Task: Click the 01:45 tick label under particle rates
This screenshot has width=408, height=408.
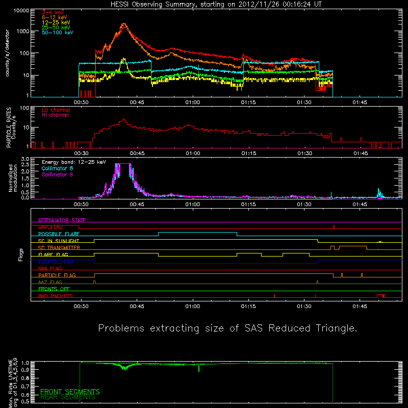Action: coord(361,154)
